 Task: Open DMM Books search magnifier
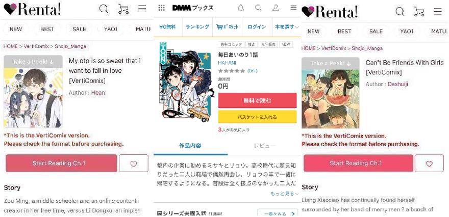[258, 8]
